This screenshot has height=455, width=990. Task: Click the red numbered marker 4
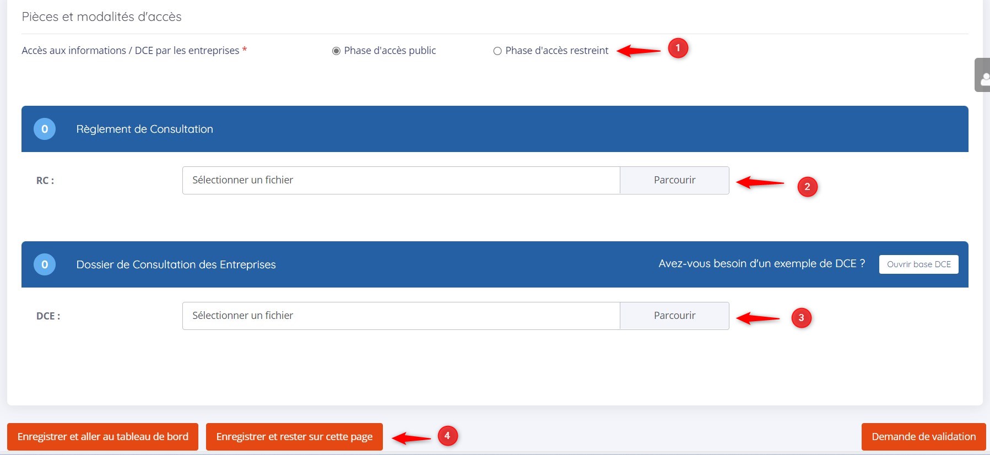click(447, 436)
